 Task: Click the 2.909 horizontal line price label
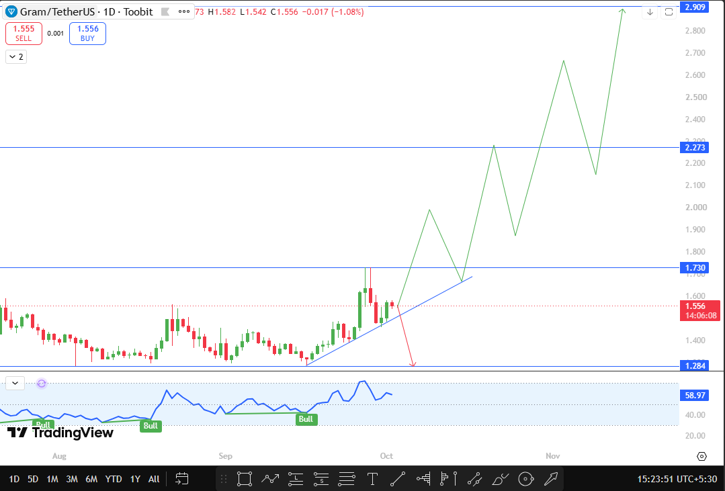(x=695, y=7)
